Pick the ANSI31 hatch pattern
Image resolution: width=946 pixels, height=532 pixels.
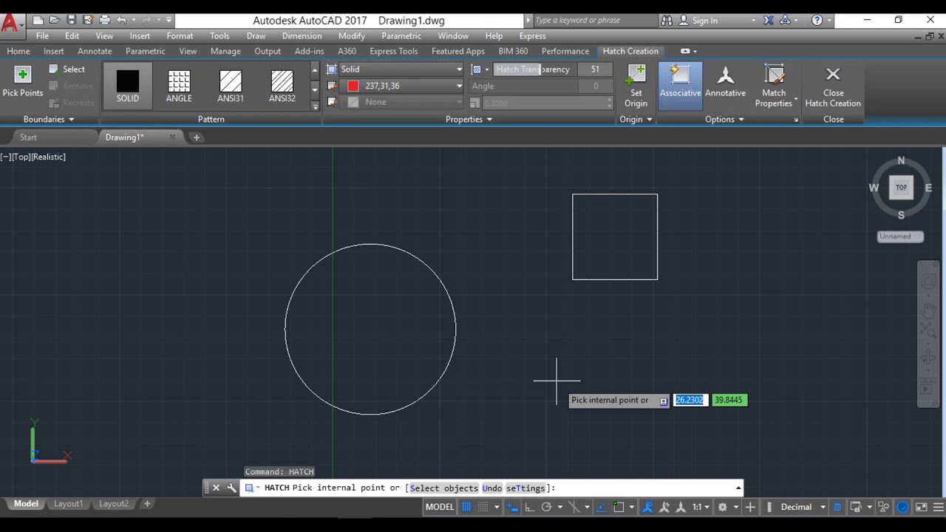pos(231,86)
